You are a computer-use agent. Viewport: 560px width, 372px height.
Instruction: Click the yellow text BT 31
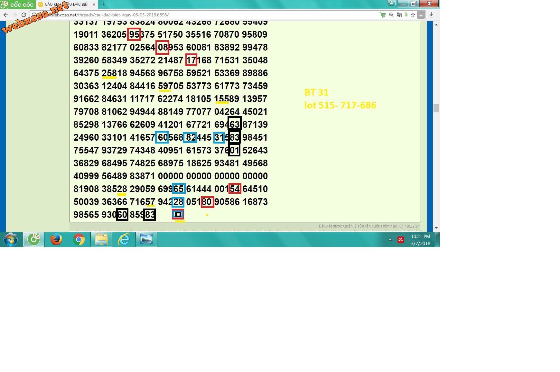pos(316,92)
